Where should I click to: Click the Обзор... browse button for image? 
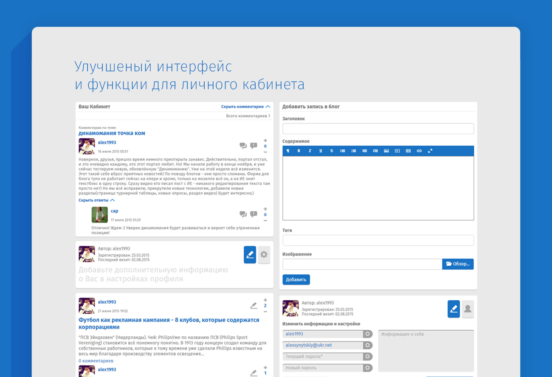tap(458, 264)
